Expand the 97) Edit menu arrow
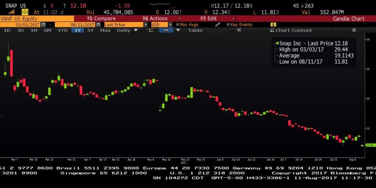The width and height of the screenshot is (376, 188). coord(234,18)
